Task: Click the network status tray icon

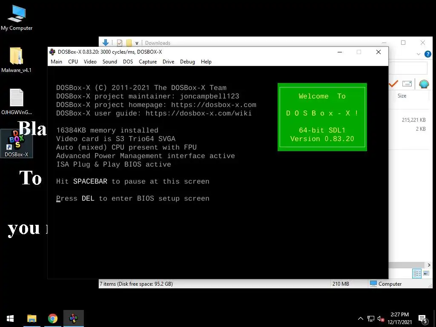Action: [371, 318]
